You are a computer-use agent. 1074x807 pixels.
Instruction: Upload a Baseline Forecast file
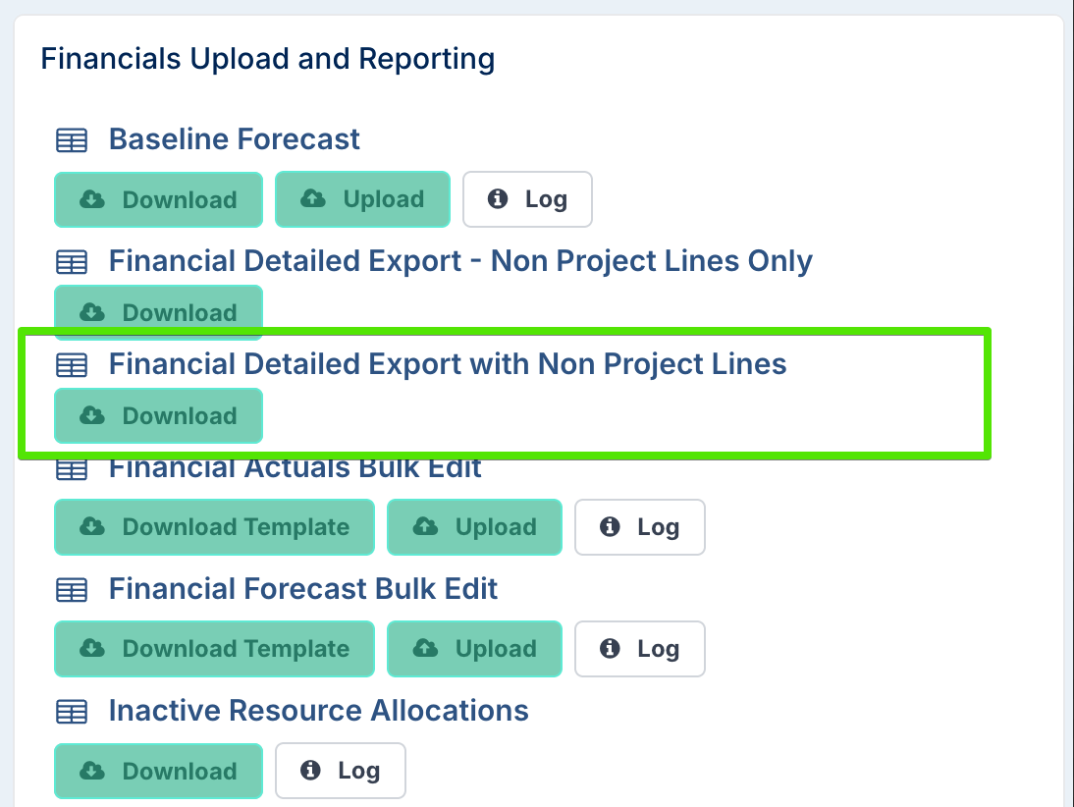pyautogui.click(x=362, y=199)
